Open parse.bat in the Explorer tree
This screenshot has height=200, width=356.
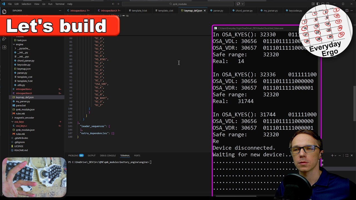click(21, 106)
